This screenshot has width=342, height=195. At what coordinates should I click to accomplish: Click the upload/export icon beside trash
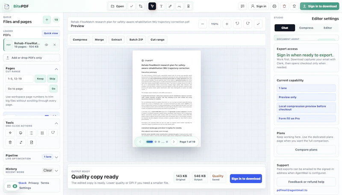(294, 6)
